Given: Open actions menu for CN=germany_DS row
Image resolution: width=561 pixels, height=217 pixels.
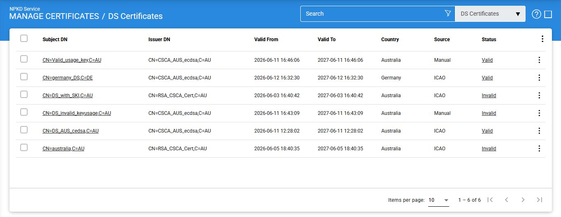Looking at the screenshot, I should [x=539, y=78].
